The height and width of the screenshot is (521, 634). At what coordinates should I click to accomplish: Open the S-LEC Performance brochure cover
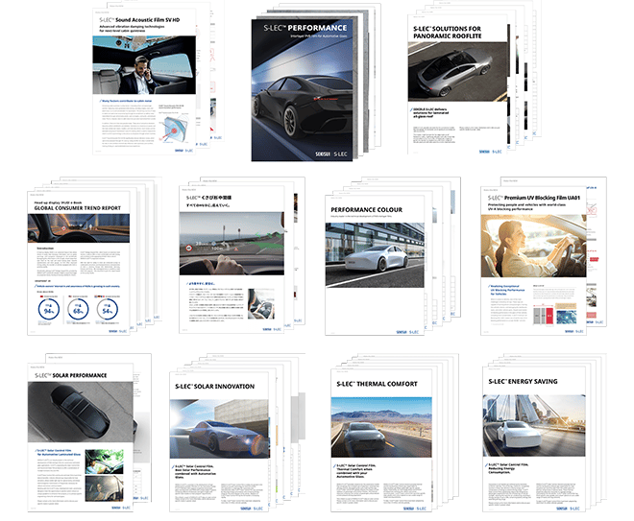[302, 89]
